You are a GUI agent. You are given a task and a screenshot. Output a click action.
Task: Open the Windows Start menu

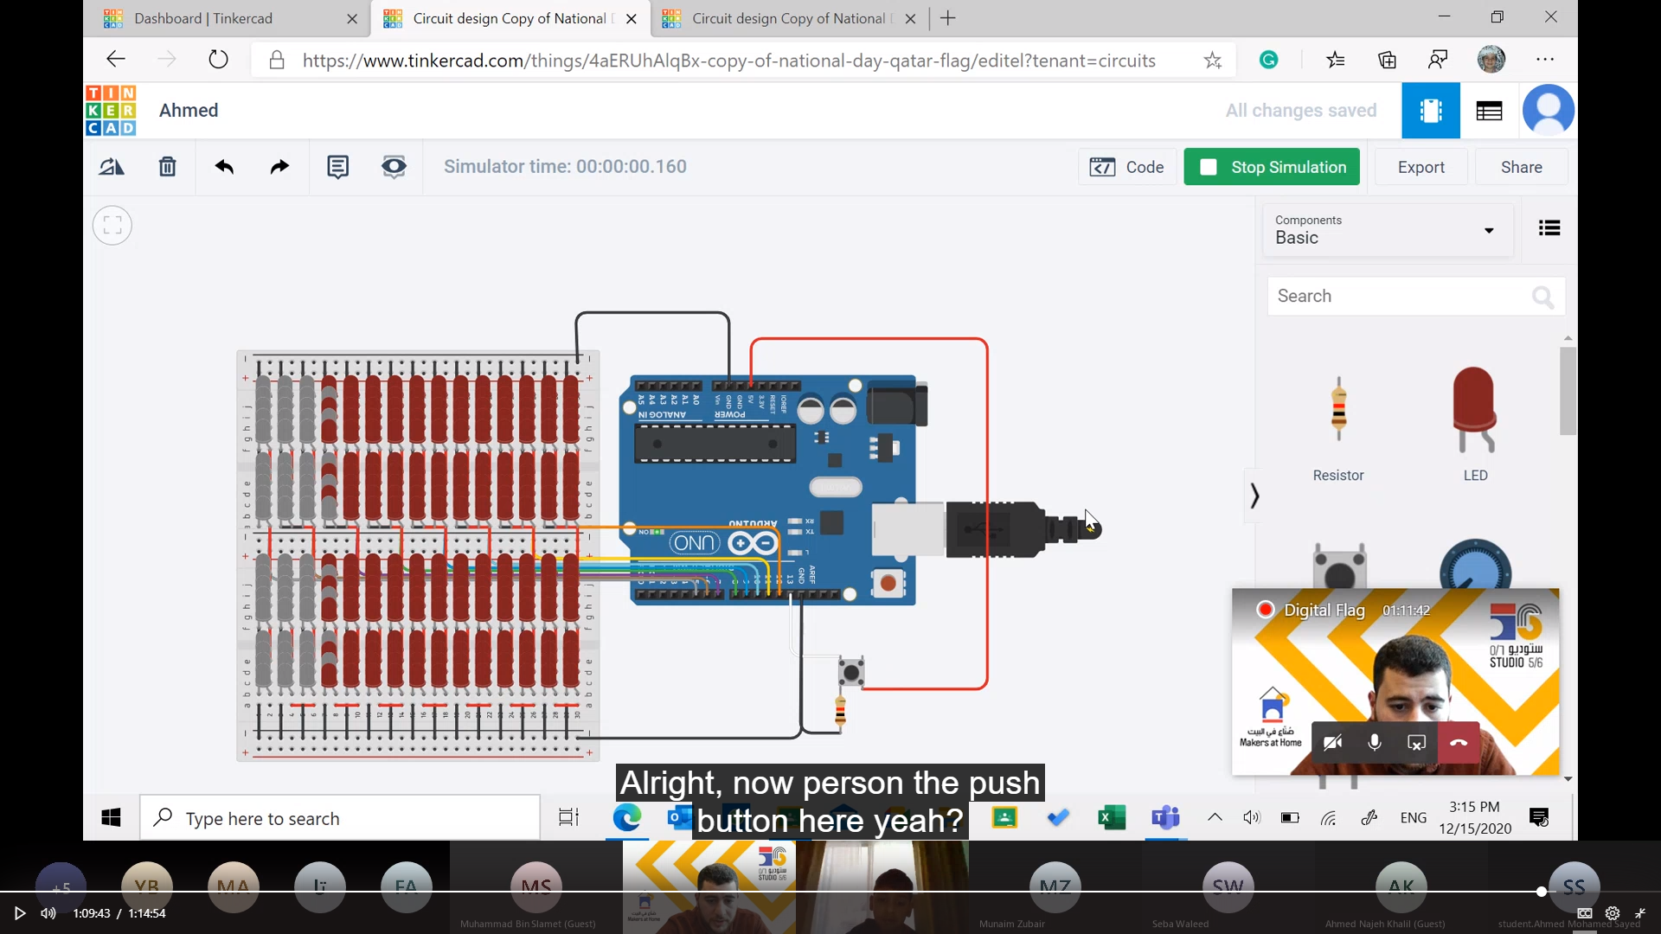(111, 817)
